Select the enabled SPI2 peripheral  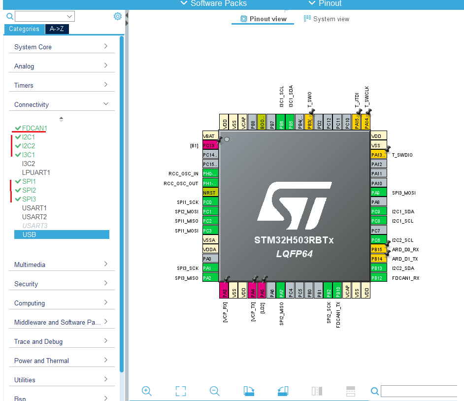point(26,190)
